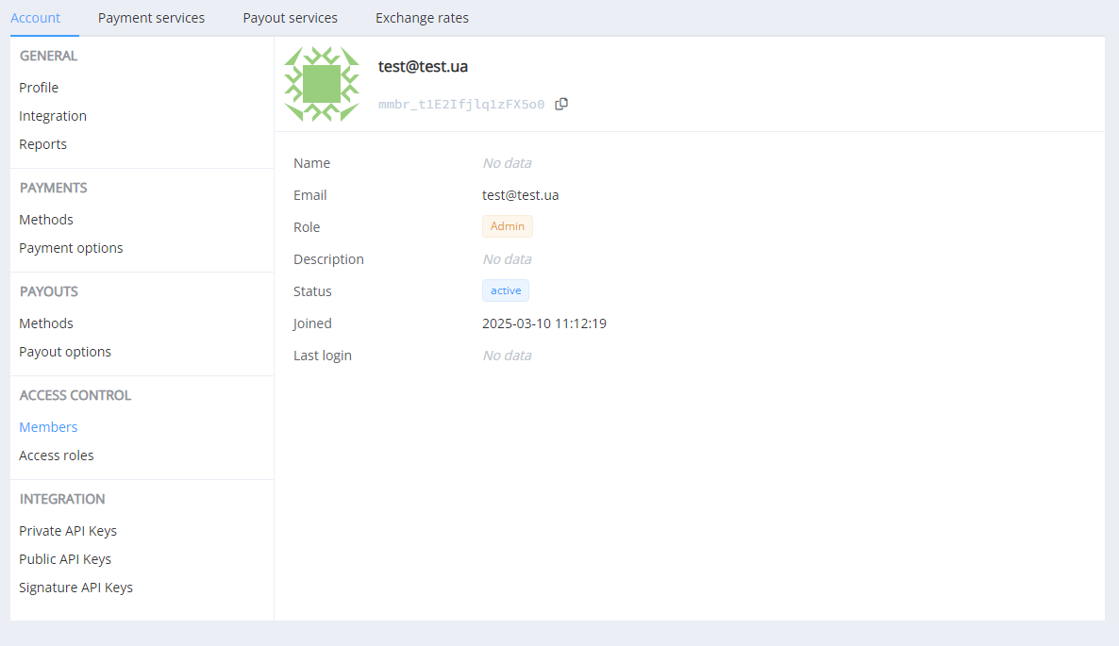Open Signature API Keys
This screenshot has width=1119, height=646.
[75, 588]
